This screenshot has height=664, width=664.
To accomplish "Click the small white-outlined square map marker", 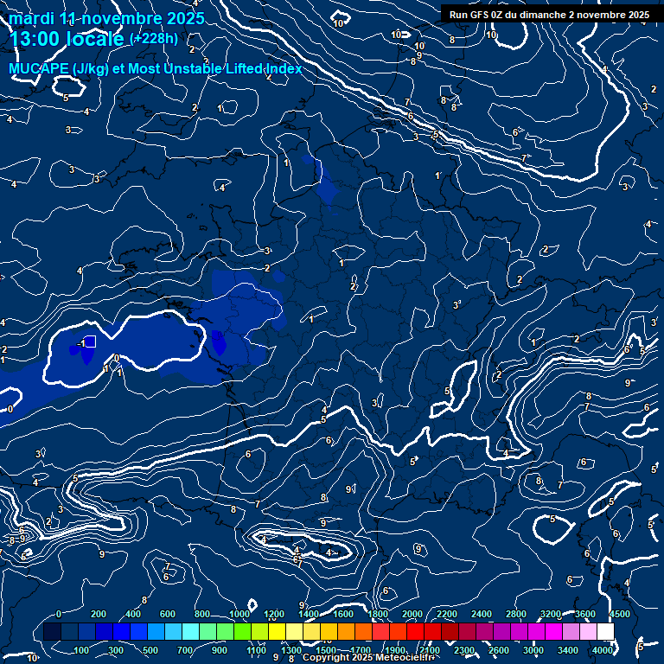I will point(89,342).
